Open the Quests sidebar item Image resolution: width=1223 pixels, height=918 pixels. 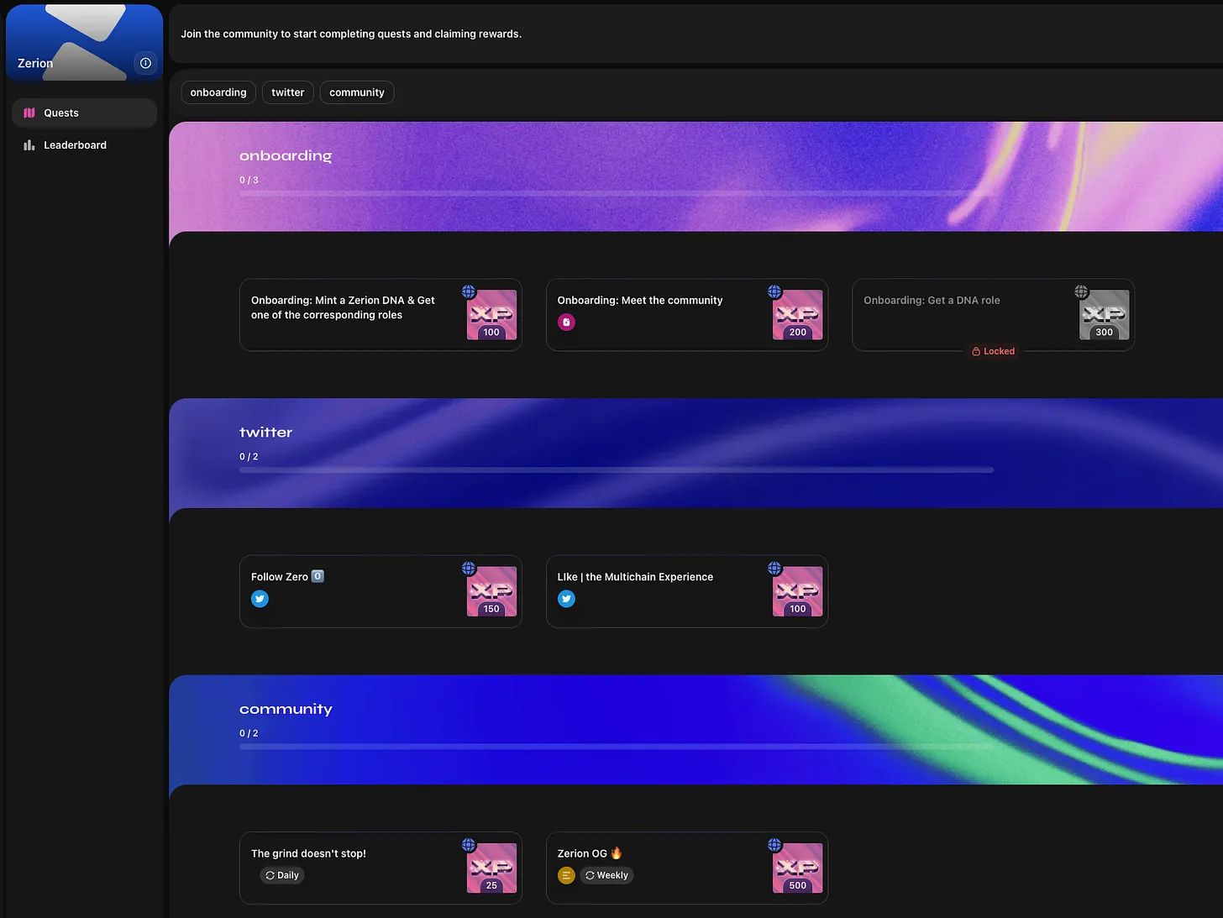point(84,113)
